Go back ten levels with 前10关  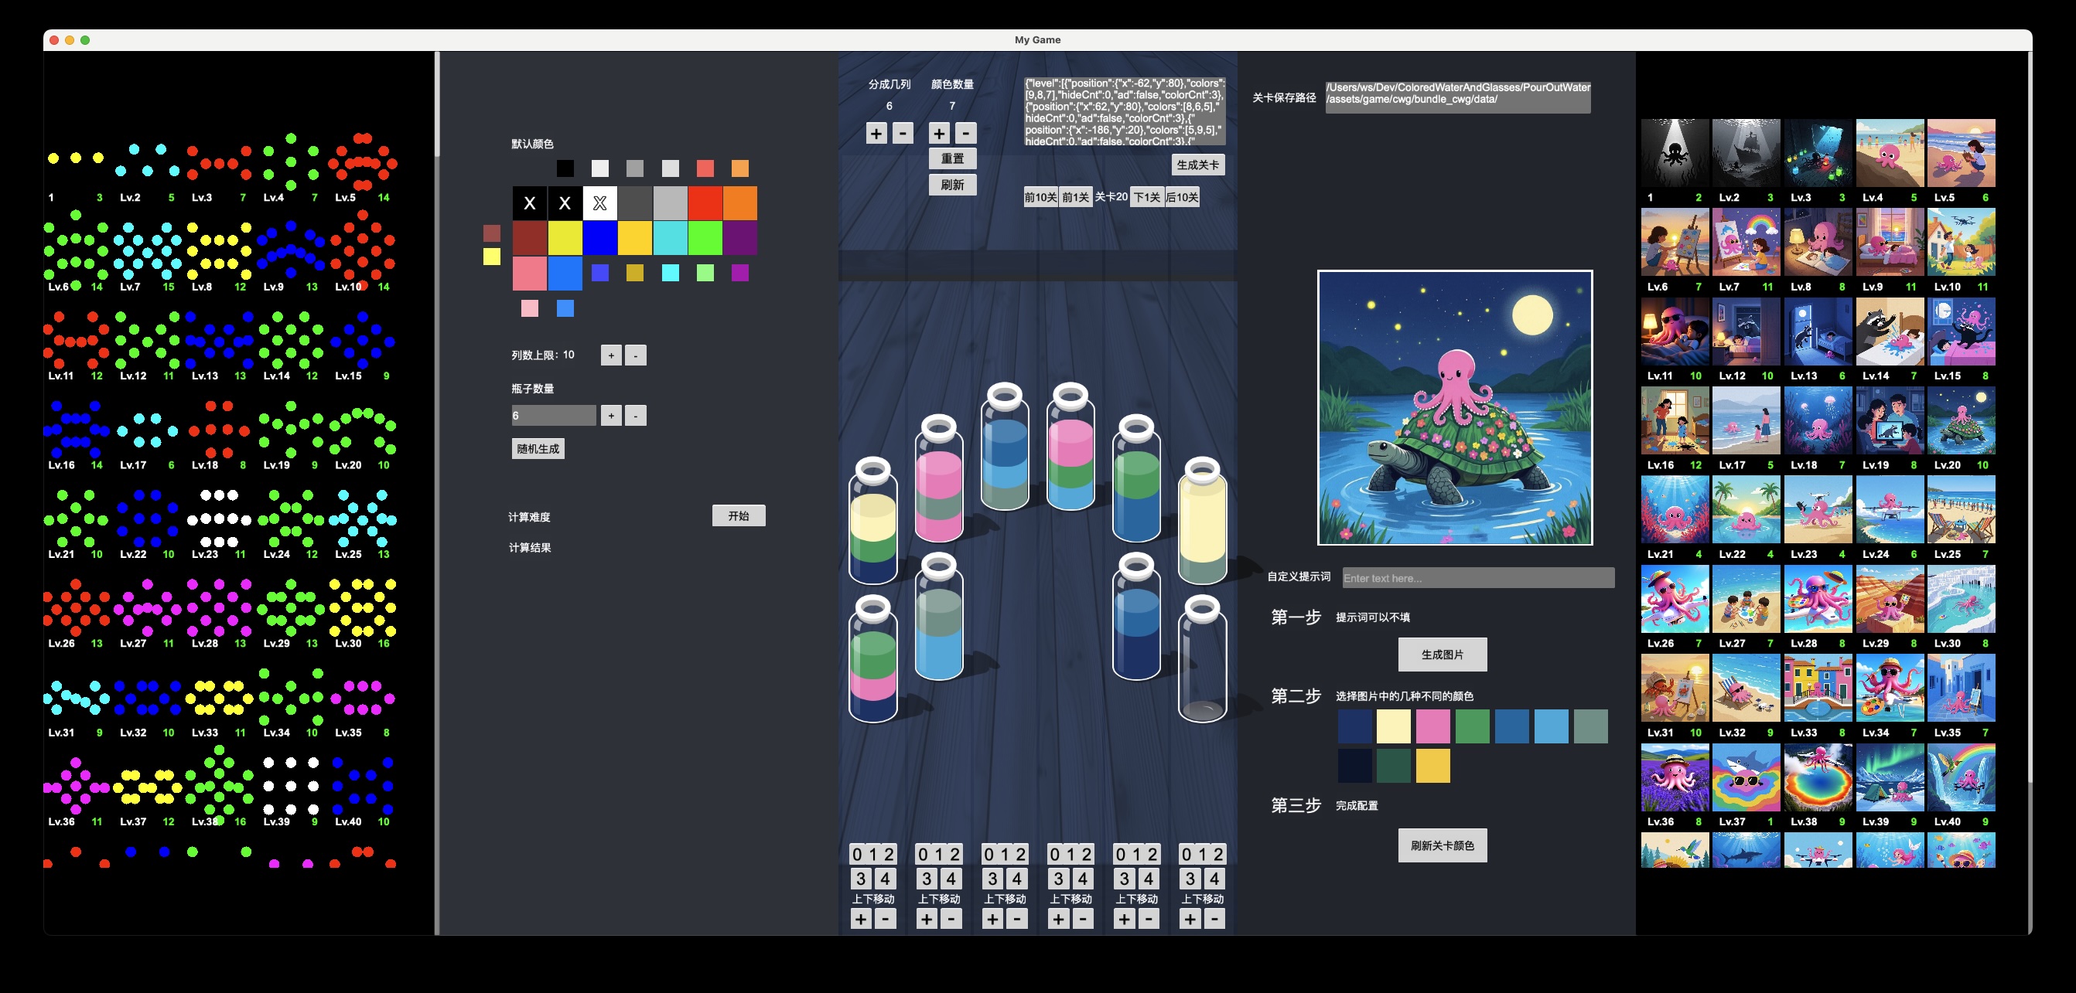(x=1040, y=197)
